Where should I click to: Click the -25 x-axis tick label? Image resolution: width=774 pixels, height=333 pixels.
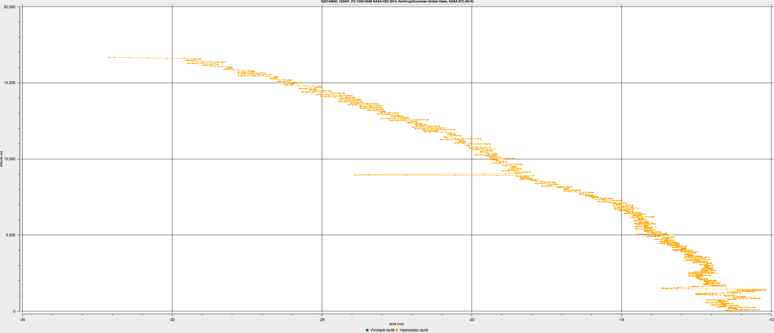pyautogui.click(x=322, y=320)
